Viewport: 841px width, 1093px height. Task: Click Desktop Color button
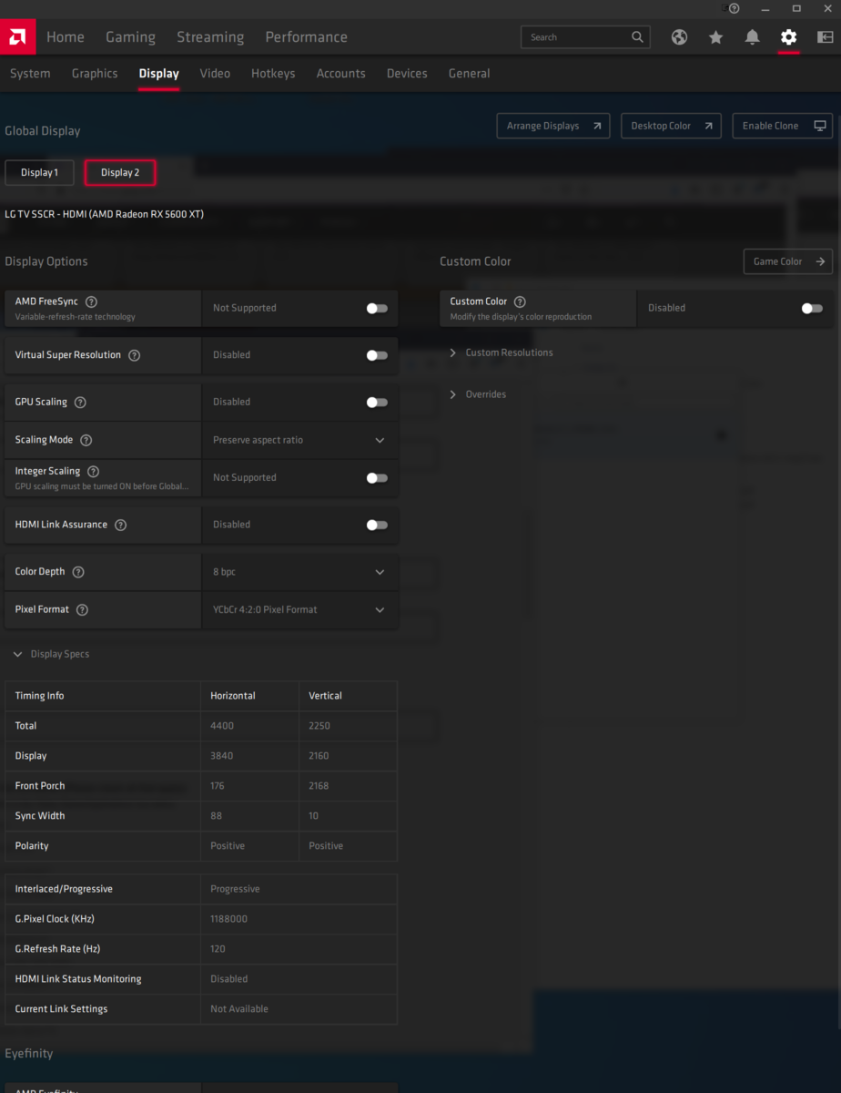point(671,126)
